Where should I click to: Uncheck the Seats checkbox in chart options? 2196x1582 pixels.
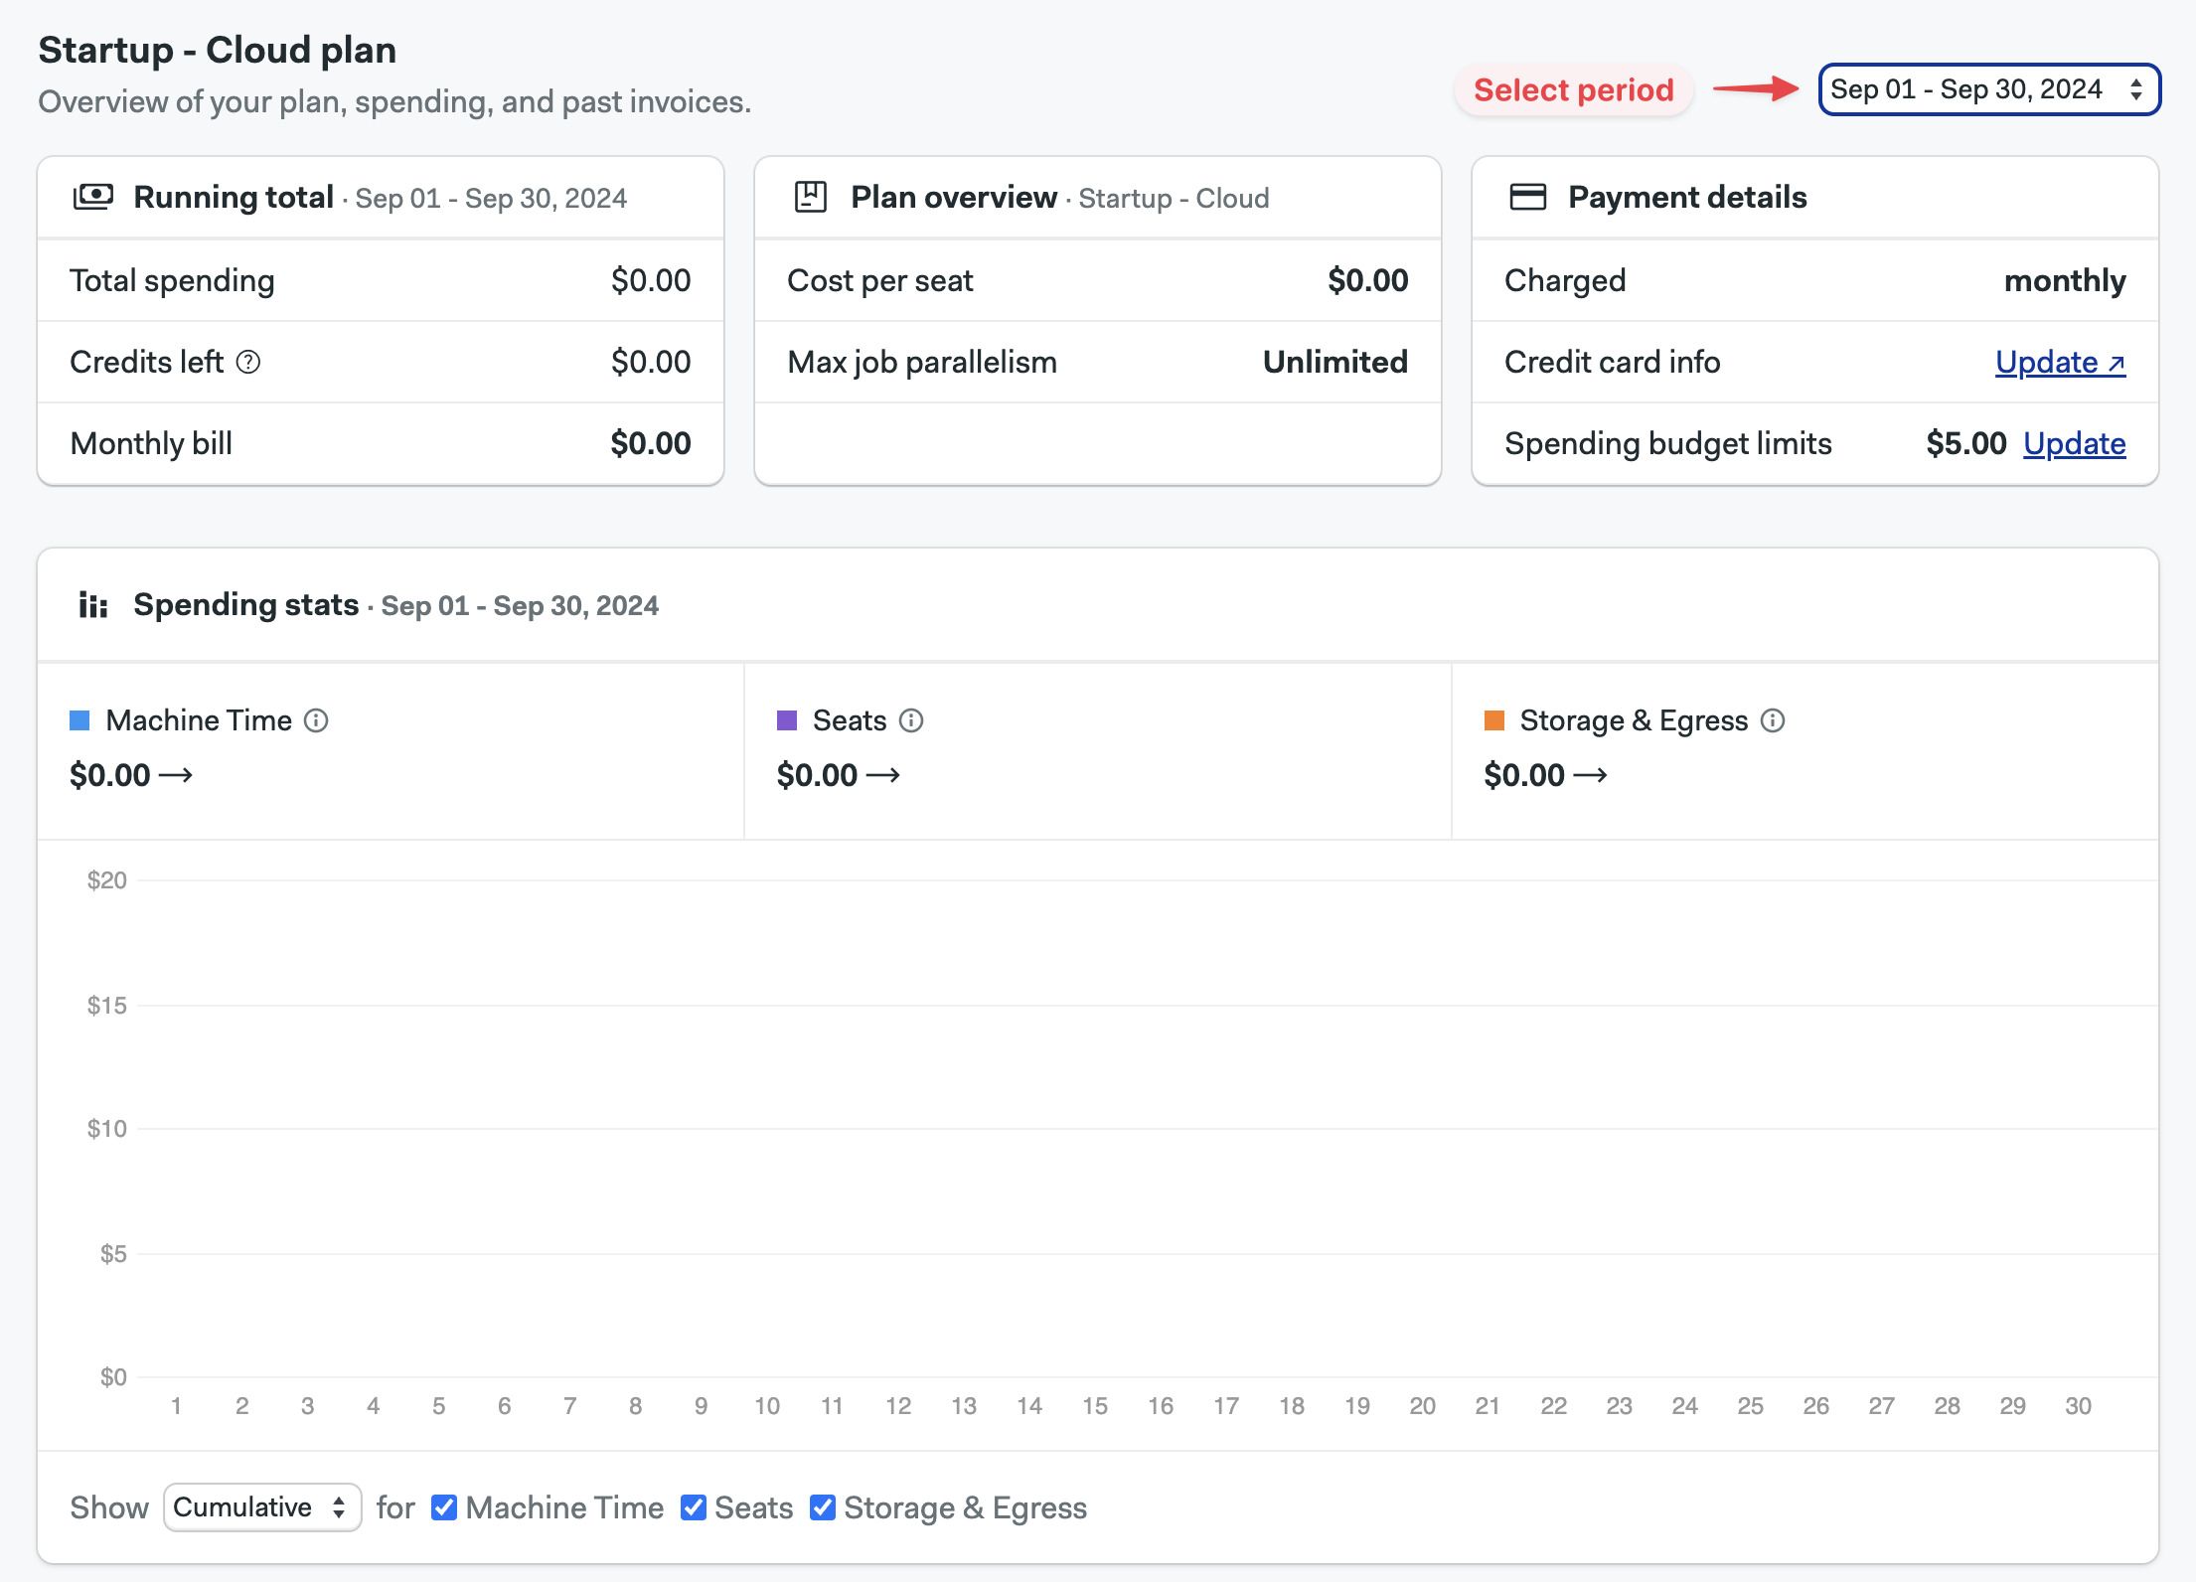point(694,1507)
